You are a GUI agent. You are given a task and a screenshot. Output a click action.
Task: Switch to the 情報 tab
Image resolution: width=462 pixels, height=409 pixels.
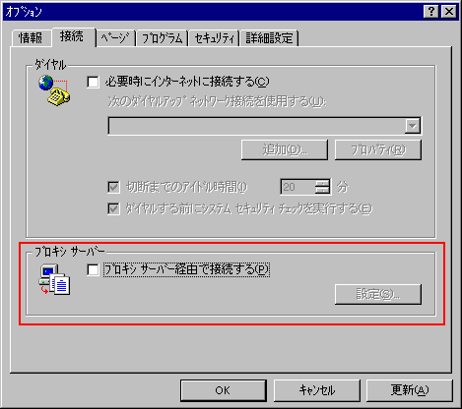coord(31,38)
